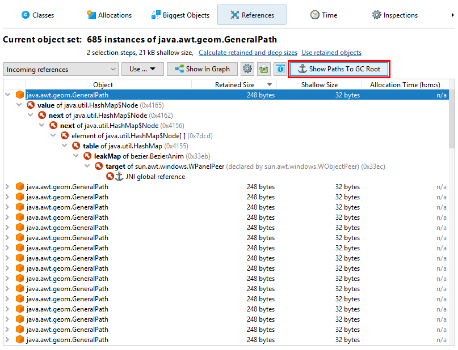Click reference icon beside table of HashMap
458x350 pixels.
click(76, 146)
